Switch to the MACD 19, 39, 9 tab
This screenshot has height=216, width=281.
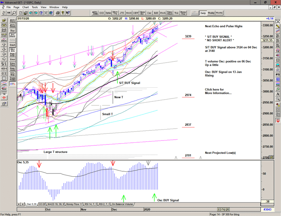(56, 204)
